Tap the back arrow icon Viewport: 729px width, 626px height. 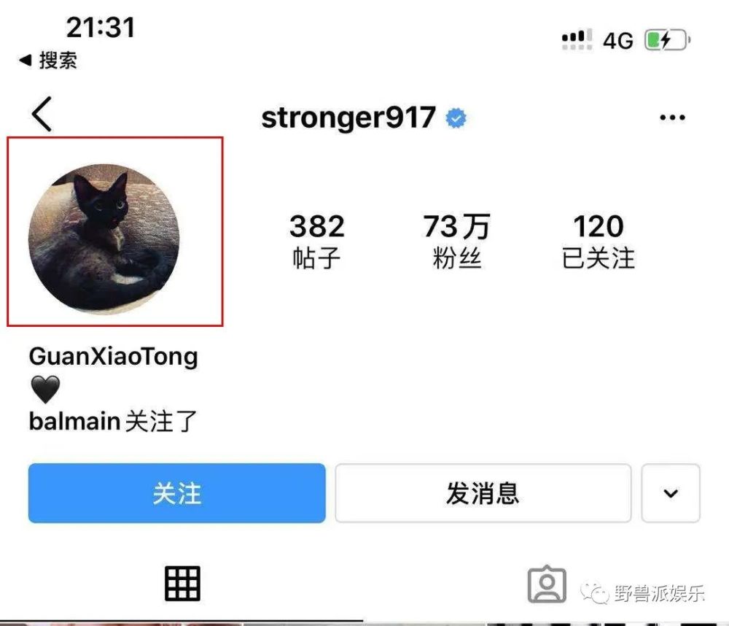pyautogui.click(x=42, y=114)
